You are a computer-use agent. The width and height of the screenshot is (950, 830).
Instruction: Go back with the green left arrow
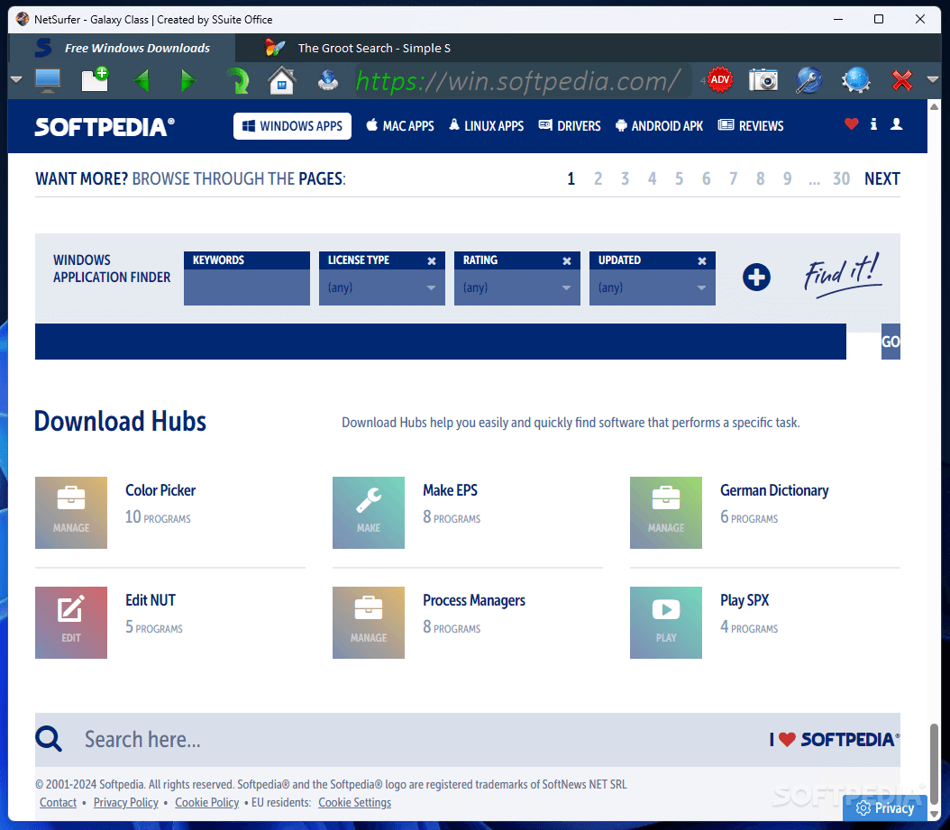142,80
